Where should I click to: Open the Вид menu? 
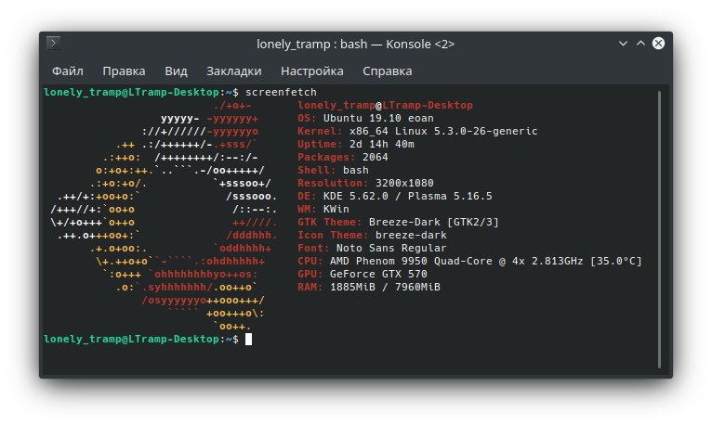pyautogui.click(x=176, y=71)
